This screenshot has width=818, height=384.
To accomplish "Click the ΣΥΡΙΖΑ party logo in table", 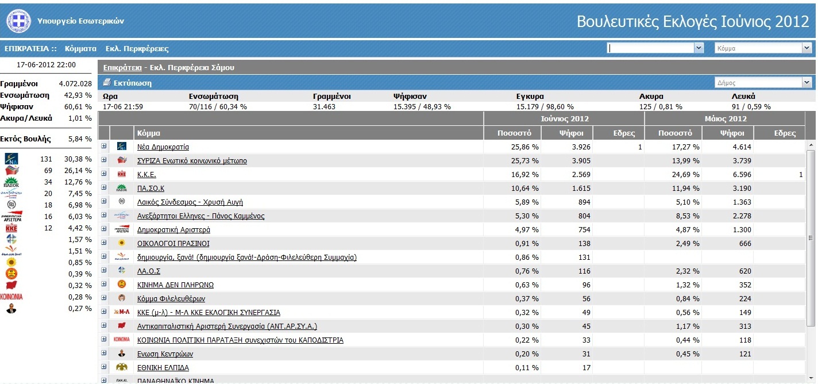I will coord(121,161).
